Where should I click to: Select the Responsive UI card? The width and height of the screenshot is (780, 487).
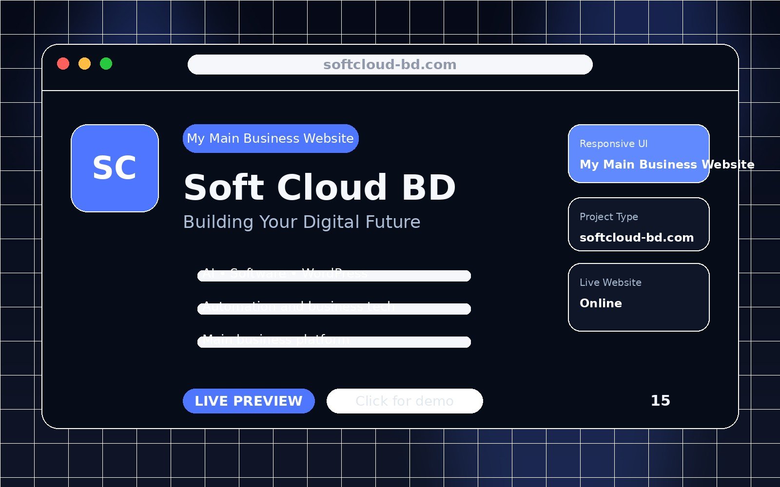639,153
